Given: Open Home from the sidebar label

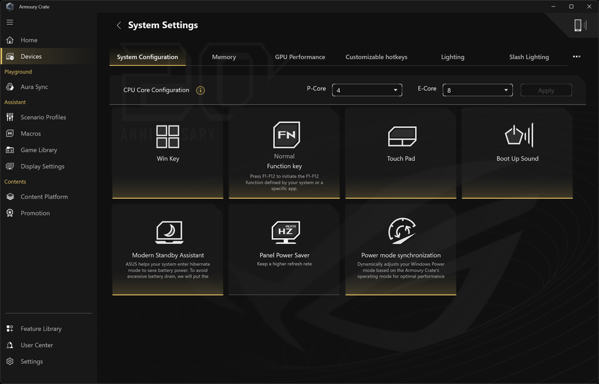Looking at the screenshot, I should click(x=29, y=40).
